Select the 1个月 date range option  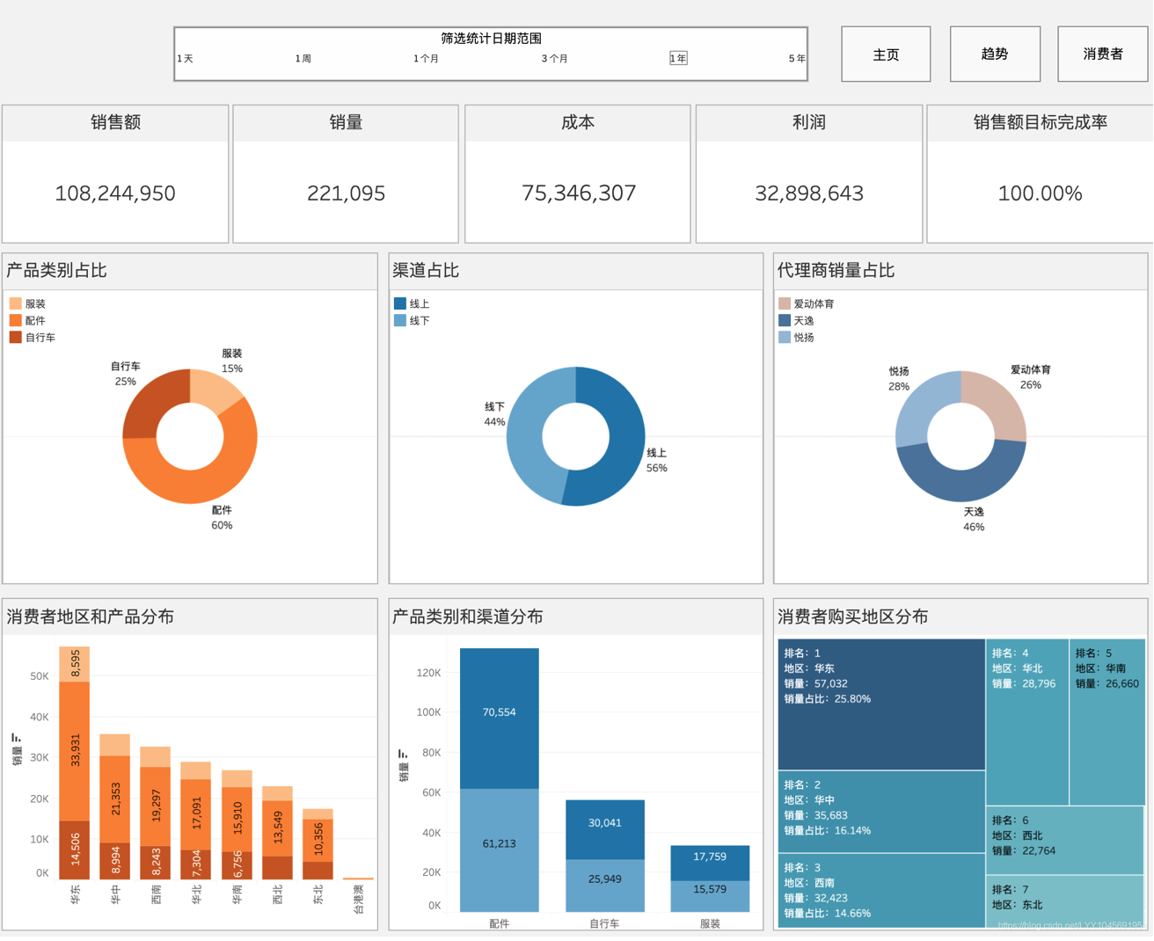(426, 59)
